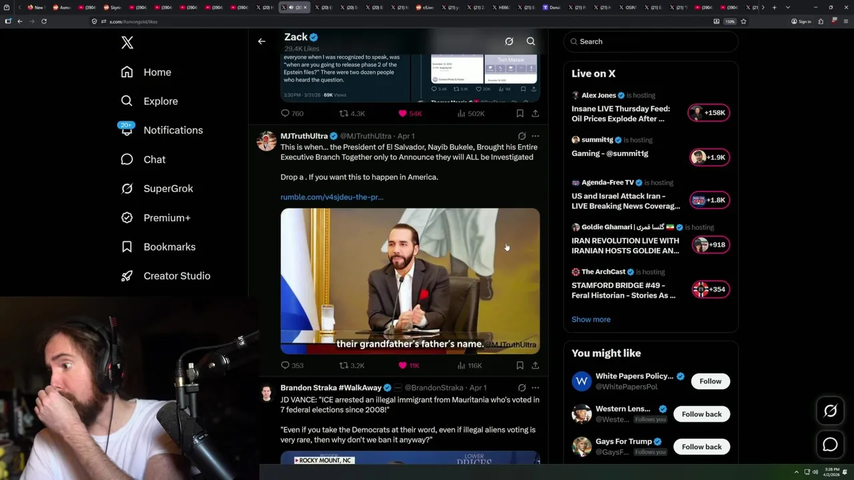
Task: Follow White Papers Policy
Action: 710,381
